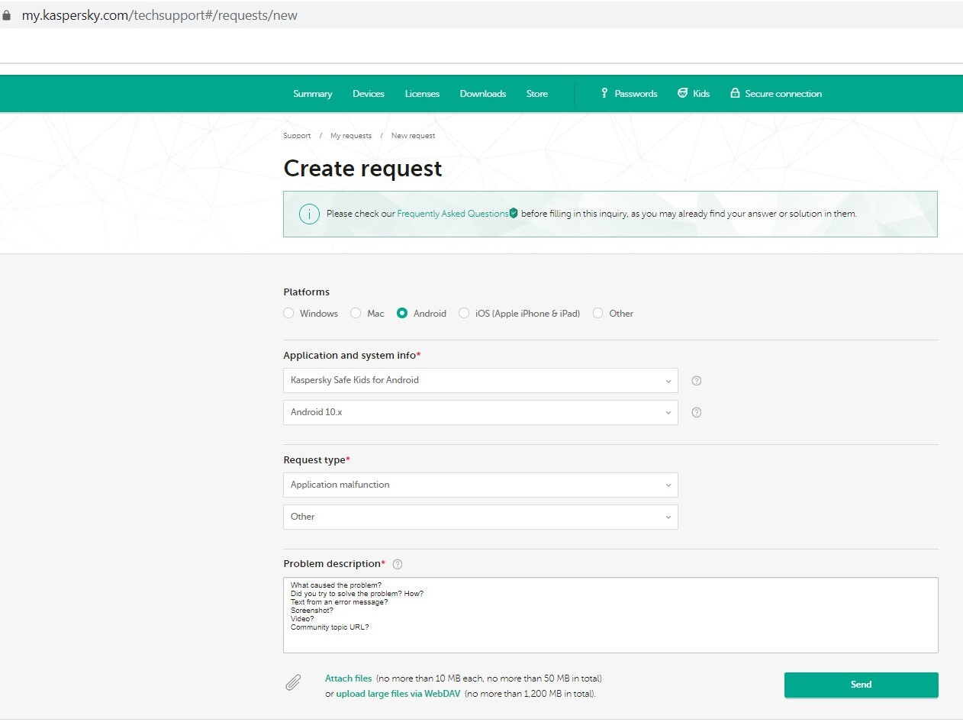Click inside the Problem description text area
This screenshot has width=963, height=722.
pos(610,615)
